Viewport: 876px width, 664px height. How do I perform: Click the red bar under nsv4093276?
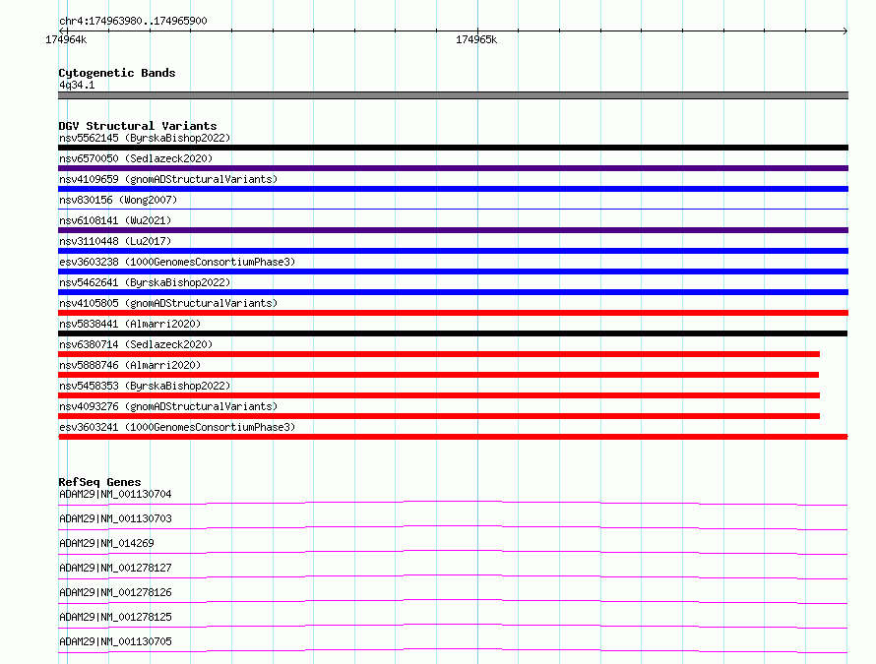(x=439, y=416)
